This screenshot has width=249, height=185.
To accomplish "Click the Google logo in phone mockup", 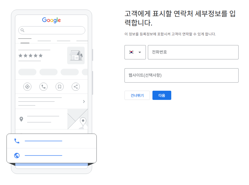I will tap(51, 20).
